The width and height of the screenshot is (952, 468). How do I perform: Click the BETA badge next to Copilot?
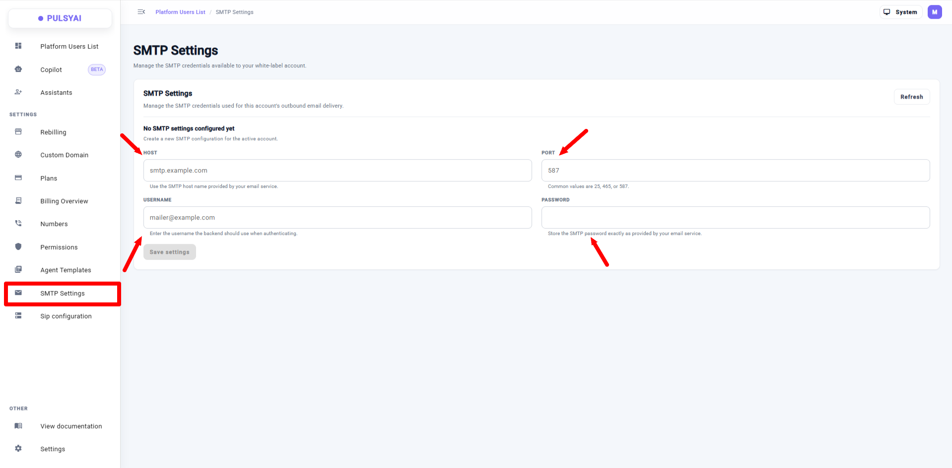click(97, 69)
